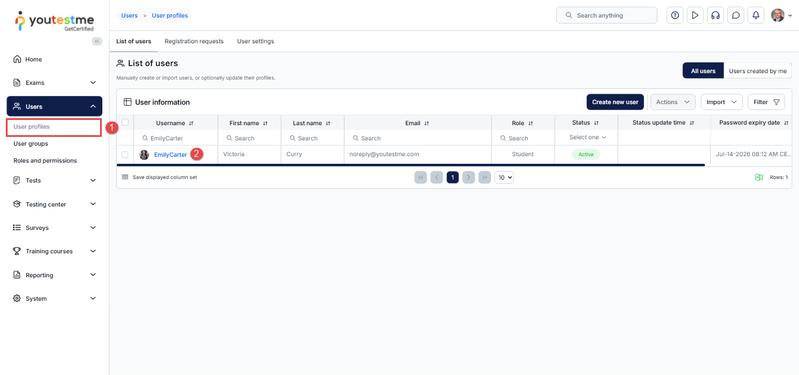Tick the checkbox for EmilyCarter row
799x375 pixels.
pos(125,155)
